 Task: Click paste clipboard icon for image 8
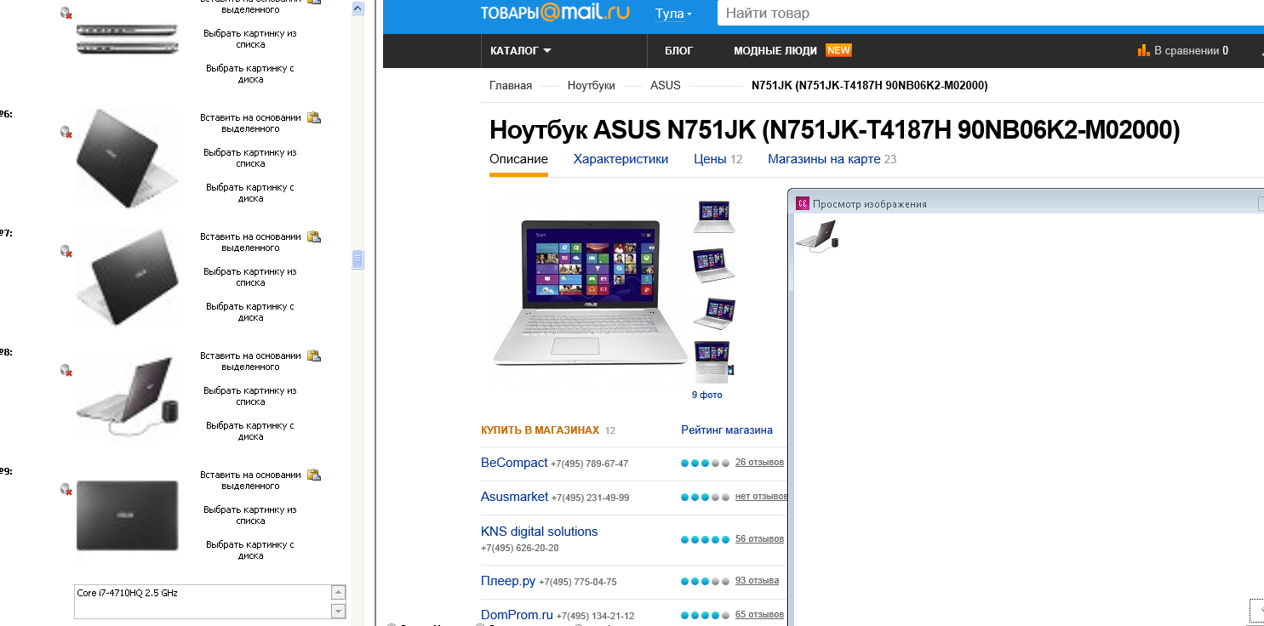314,356
